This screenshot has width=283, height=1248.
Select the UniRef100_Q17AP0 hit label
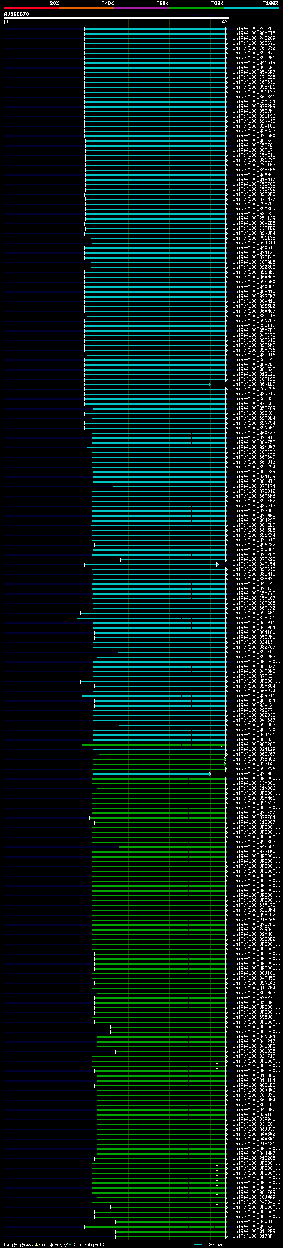coord(253,1236)
